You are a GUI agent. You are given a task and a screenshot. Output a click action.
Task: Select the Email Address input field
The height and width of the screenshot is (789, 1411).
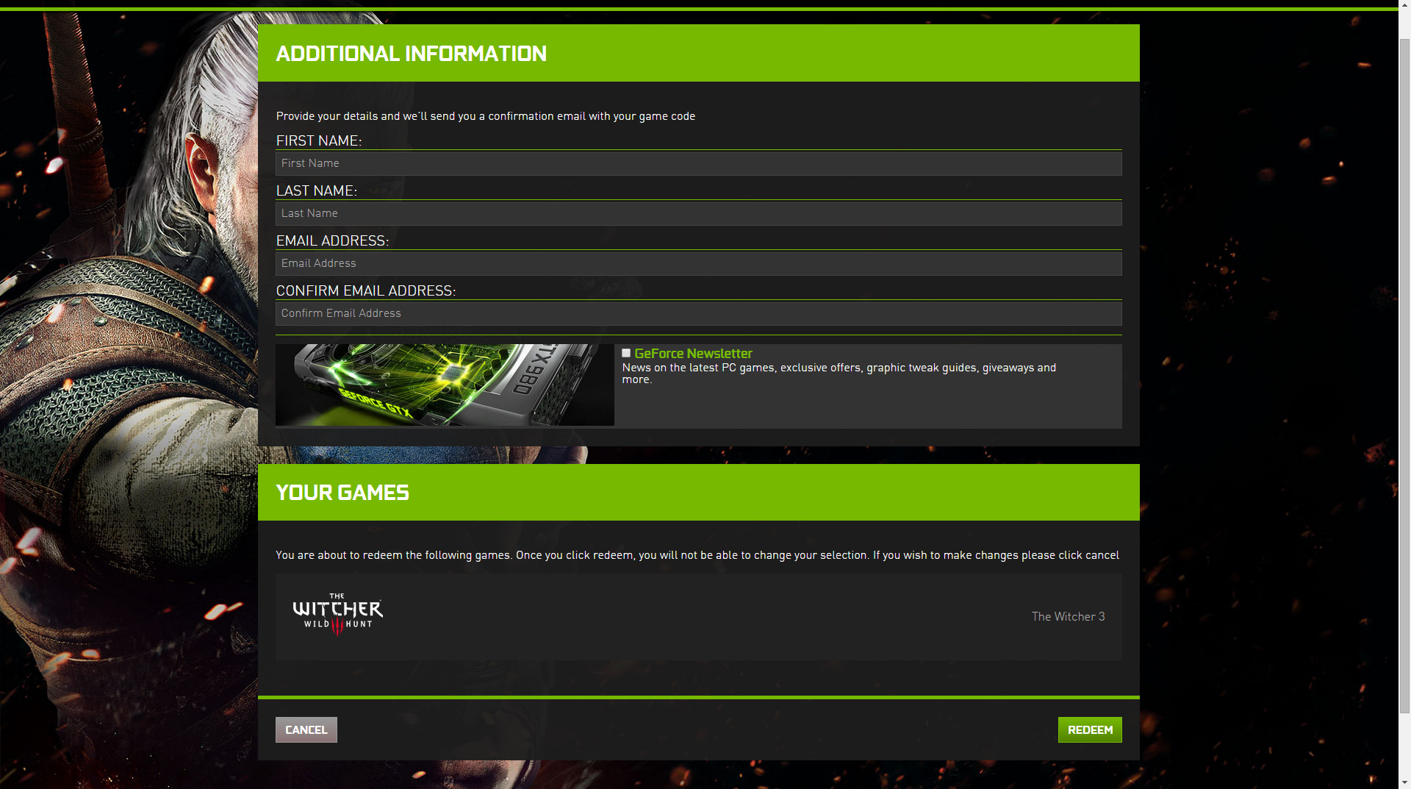point(698,263)
